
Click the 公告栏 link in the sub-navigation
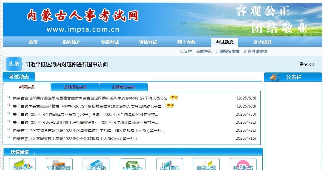[186, 52]
